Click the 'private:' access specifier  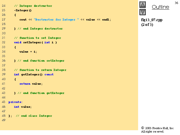click(15, 102)
